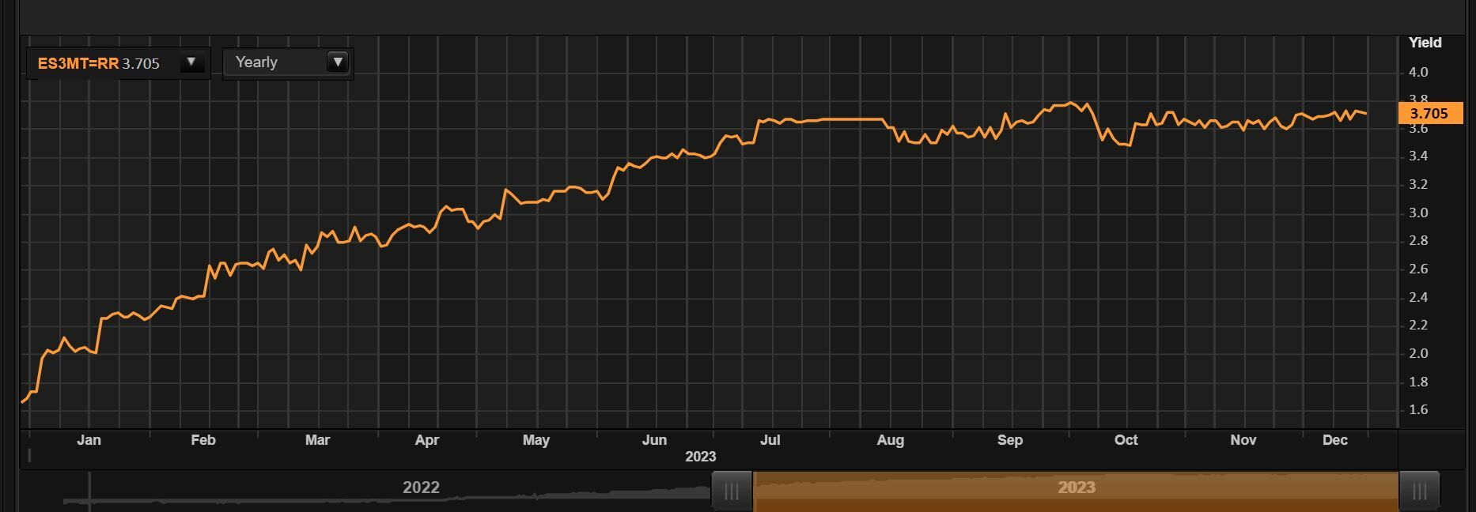The width and height of the screenshot is (1476, 512).
Task: Click the 4.0 yield axis value
Action: pyautogui.click(x=1418, y=72)
